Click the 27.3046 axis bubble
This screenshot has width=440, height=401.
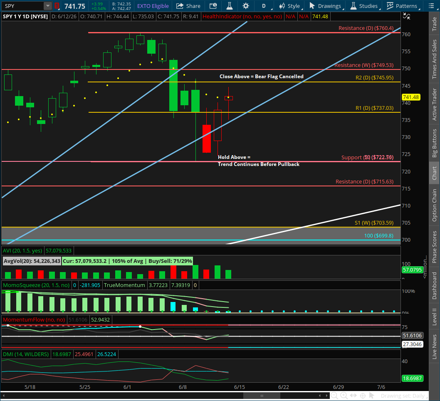412,344
